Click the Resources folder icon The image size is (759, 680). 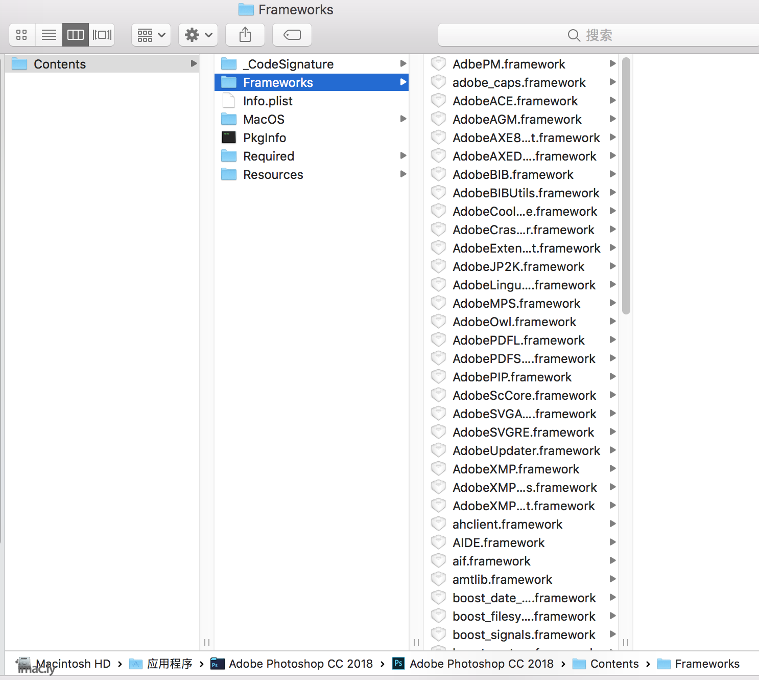229,174
